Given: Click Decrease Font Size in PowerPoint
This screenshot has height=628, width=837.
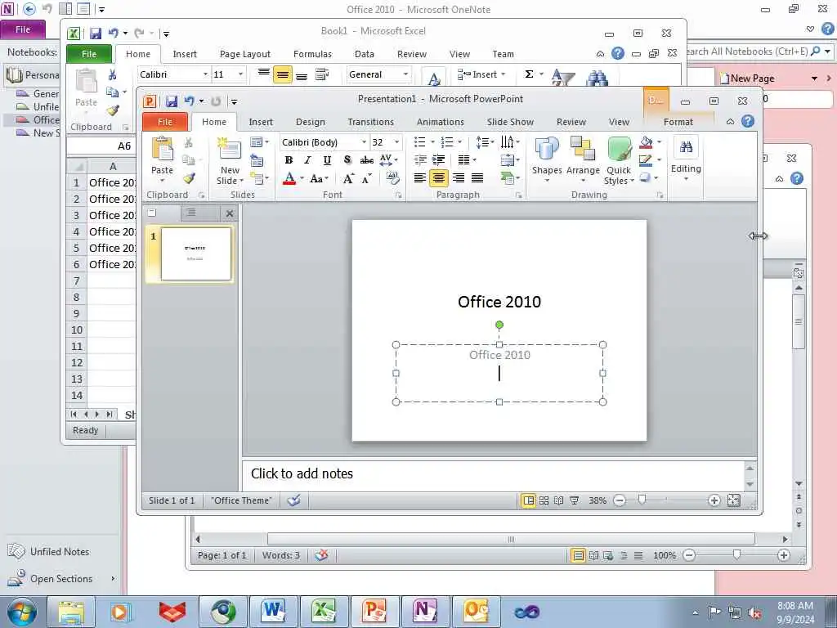Looking at the screenshot, I should (367, 178).
